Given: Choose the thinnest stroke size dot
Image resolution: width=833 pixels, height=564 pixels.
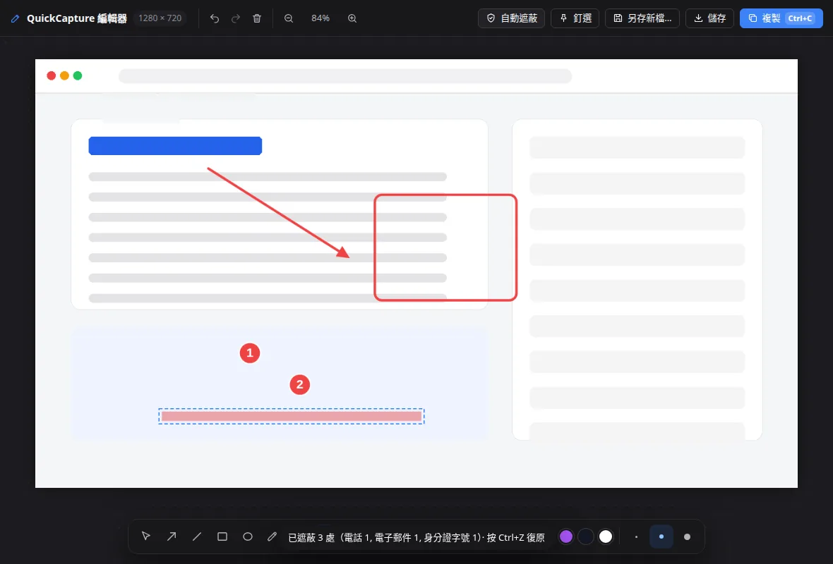Looking at the screenshot, I should [x=636, y=537].
